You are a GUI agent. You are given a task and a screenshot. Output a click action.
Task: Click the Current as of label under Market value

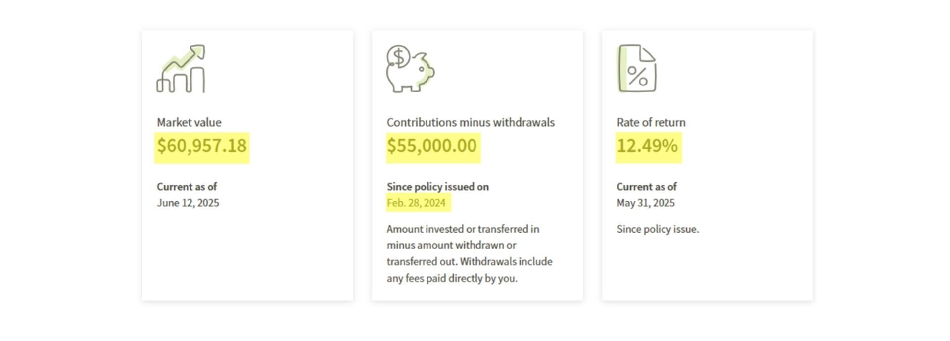[187, 187]
